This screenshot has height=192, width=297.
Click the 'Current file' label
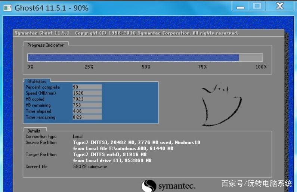[x=37, y=167]
